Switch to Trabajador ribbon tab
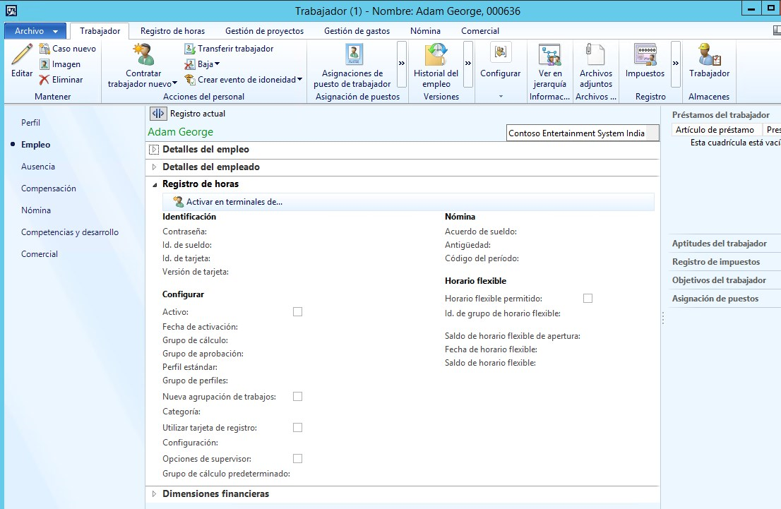Screen dimensions: 781x509 click(100, 31)
